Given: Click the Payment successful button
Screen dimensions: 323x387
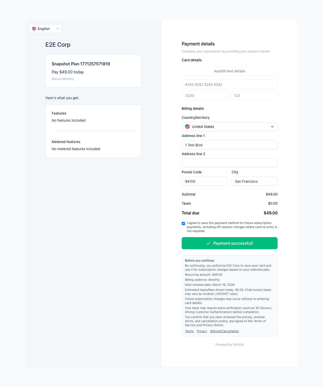Looking at the screenshot, I should click(229, 243).
